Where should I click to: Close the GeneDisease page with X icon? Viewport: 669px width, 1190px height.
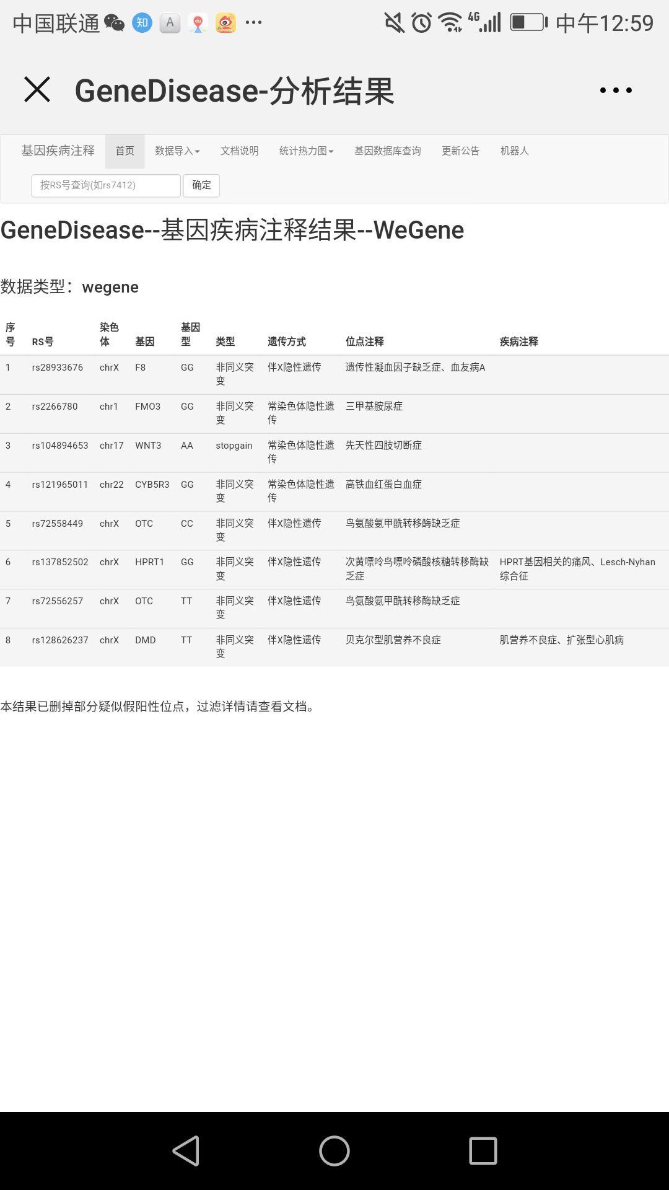tap(37, 90)
